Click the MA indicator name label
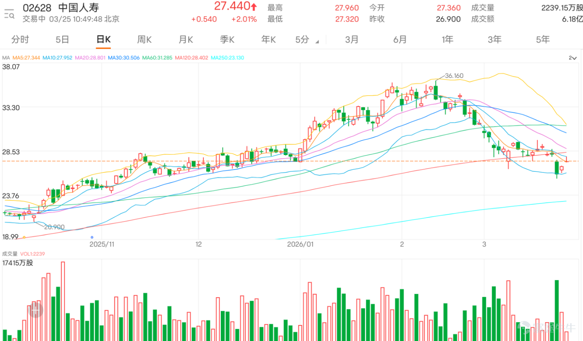 point(6,58)
